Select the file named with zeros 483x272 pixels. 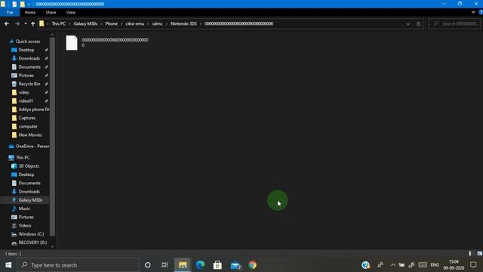coord(107,42)
